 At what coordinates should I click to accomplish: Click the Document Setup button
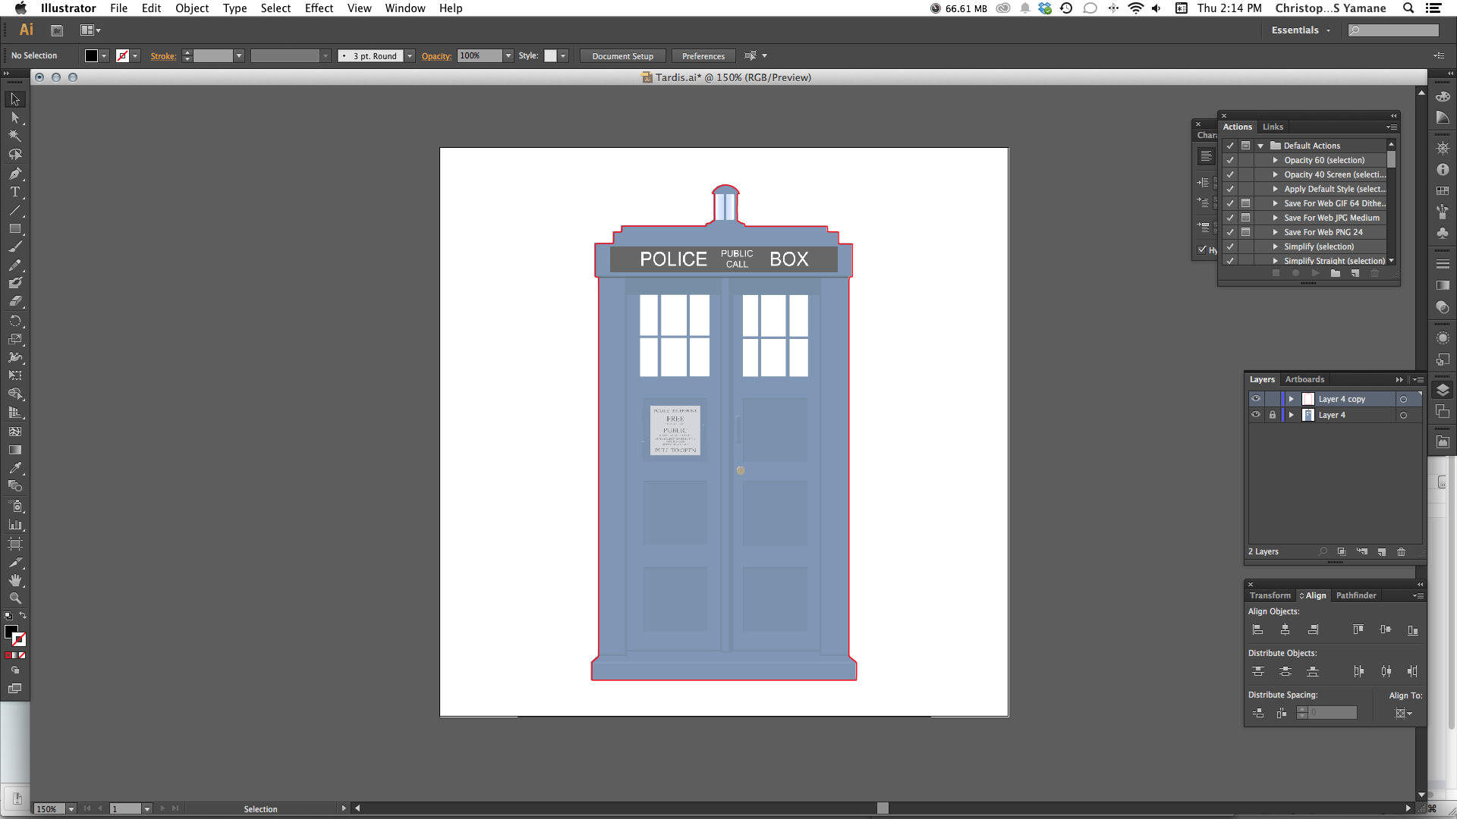(x=622, y=56)
